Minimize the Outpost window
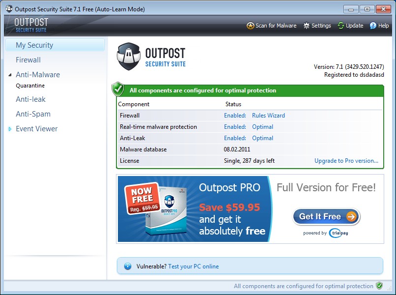Viewport: 396px width, 295px height. tap(351, 9)
